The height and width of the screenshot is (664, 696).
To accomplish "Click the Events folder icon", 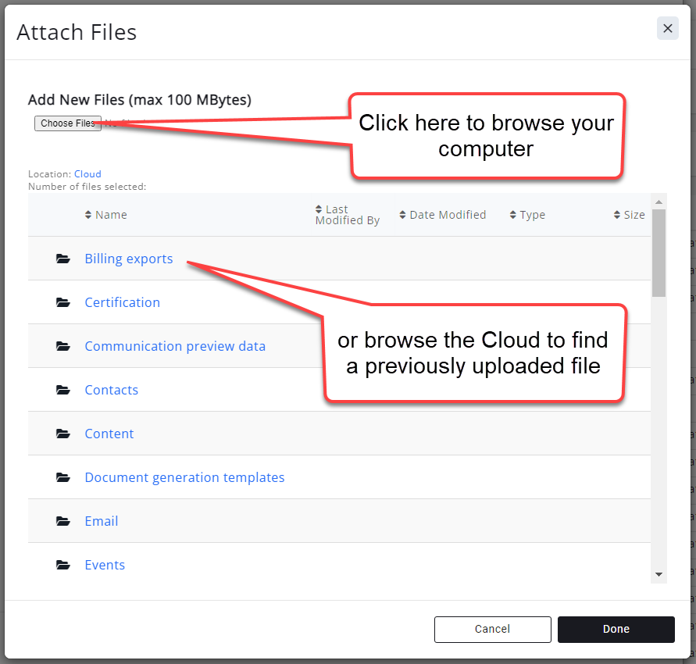I will point(63,566).
